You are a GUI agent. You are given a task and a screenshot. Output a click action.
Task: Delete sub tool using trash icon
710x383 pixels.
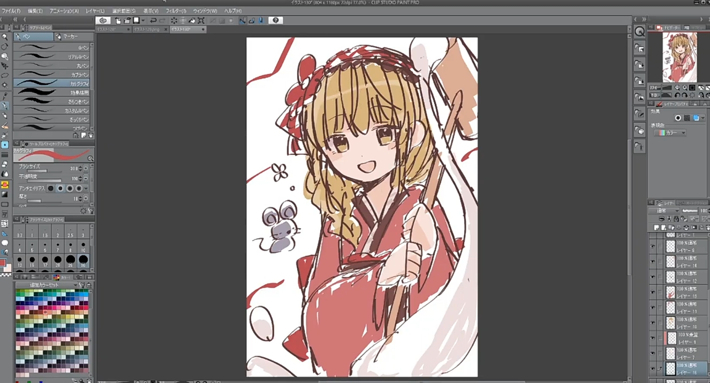point(91,136)
